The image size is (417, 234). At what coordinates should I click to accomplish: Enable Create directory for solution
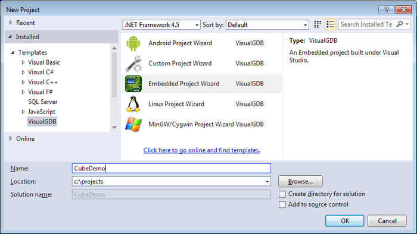click(282, 194)
